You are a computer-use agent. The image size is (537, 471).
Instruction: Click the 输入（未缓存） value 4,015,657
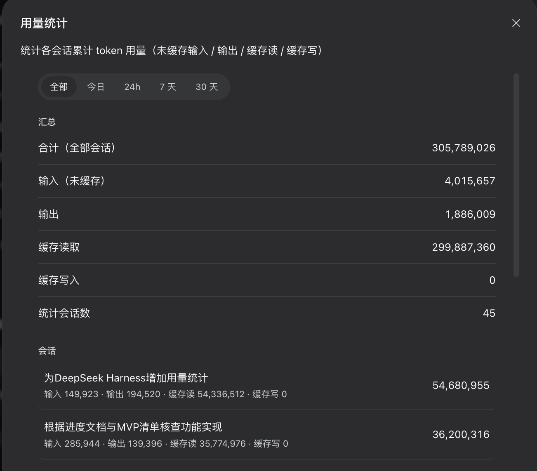click(470, 181)
